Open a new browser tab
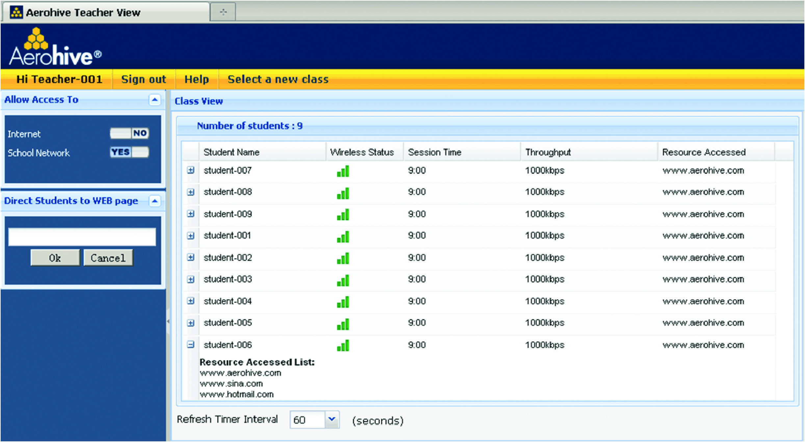The image size is (805, 442). click(223, 12)
